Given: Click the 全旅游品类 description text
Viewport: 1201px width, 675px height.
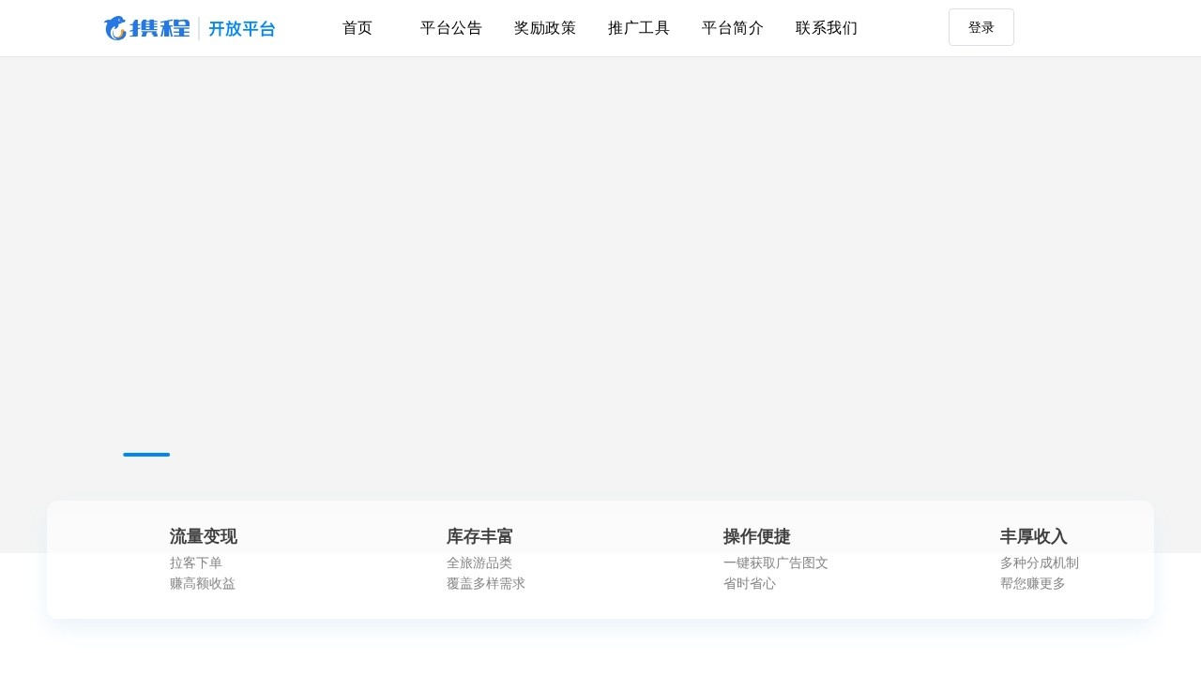Looking at the screenshot, I should 479,562.
